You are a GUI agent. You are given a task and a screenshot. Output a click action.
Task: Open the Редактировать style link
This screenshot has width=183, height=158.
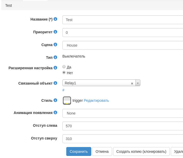pos(96,100)
